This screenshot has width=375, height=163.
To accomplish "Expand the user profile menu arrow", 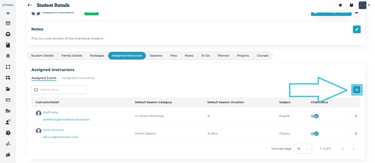I will [x=369, y=5].
